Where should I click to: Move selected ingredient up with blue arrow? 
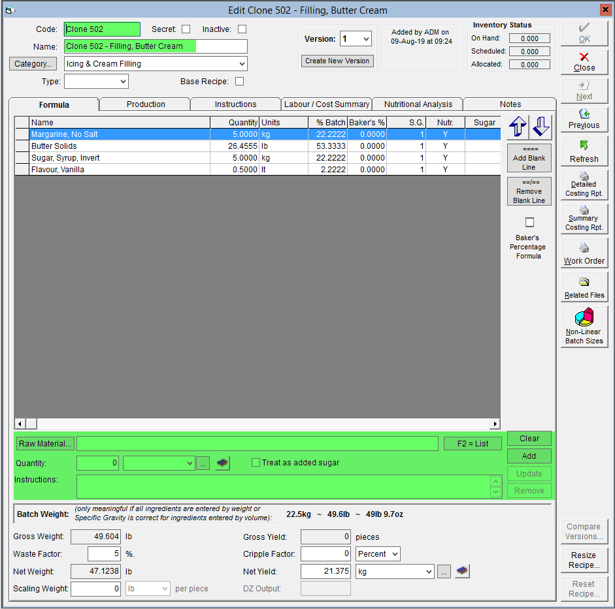tap(518, 127)
